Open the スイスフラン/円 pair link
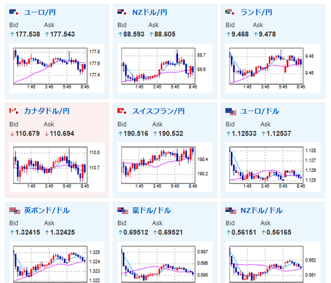The width and height of the screenshot is (331, 283). [158, 111]
